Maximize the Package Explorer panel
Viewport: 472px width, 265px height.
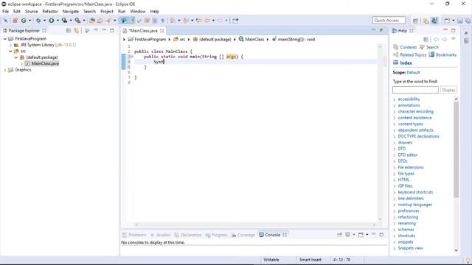pos(112,30)
